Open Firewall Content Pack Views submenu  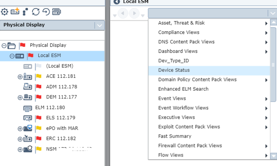(209, 146)
